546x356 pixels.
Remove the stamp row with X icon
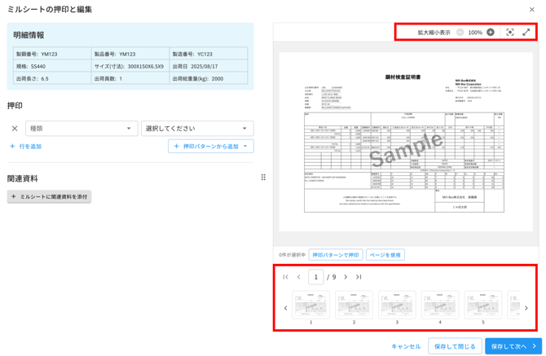(x=15, y=129)
